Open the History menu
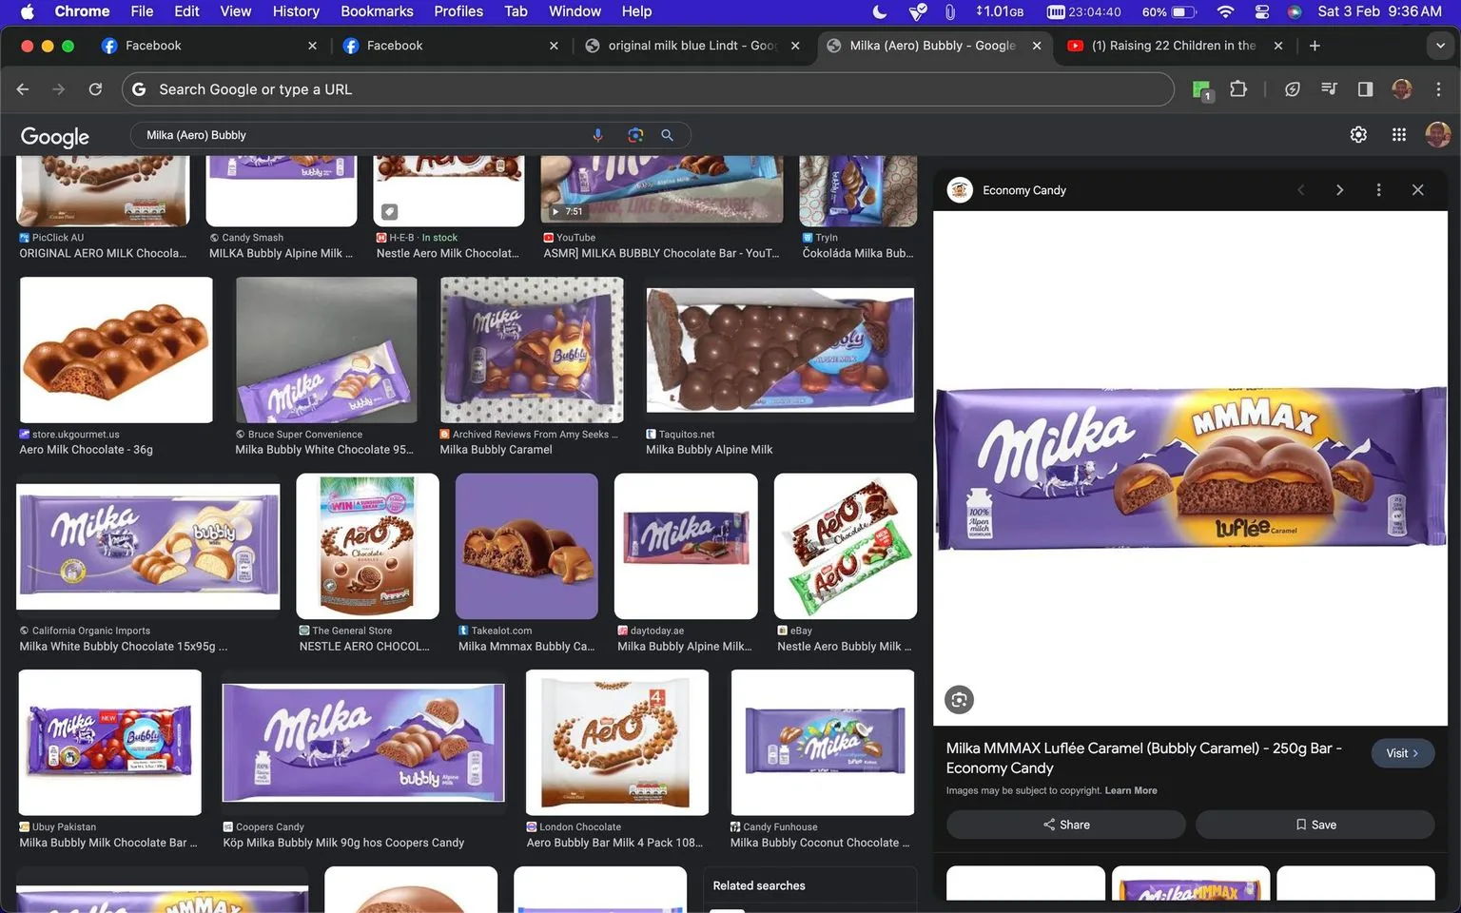Viewport: 1461px width, 913px height. point(295,11)
